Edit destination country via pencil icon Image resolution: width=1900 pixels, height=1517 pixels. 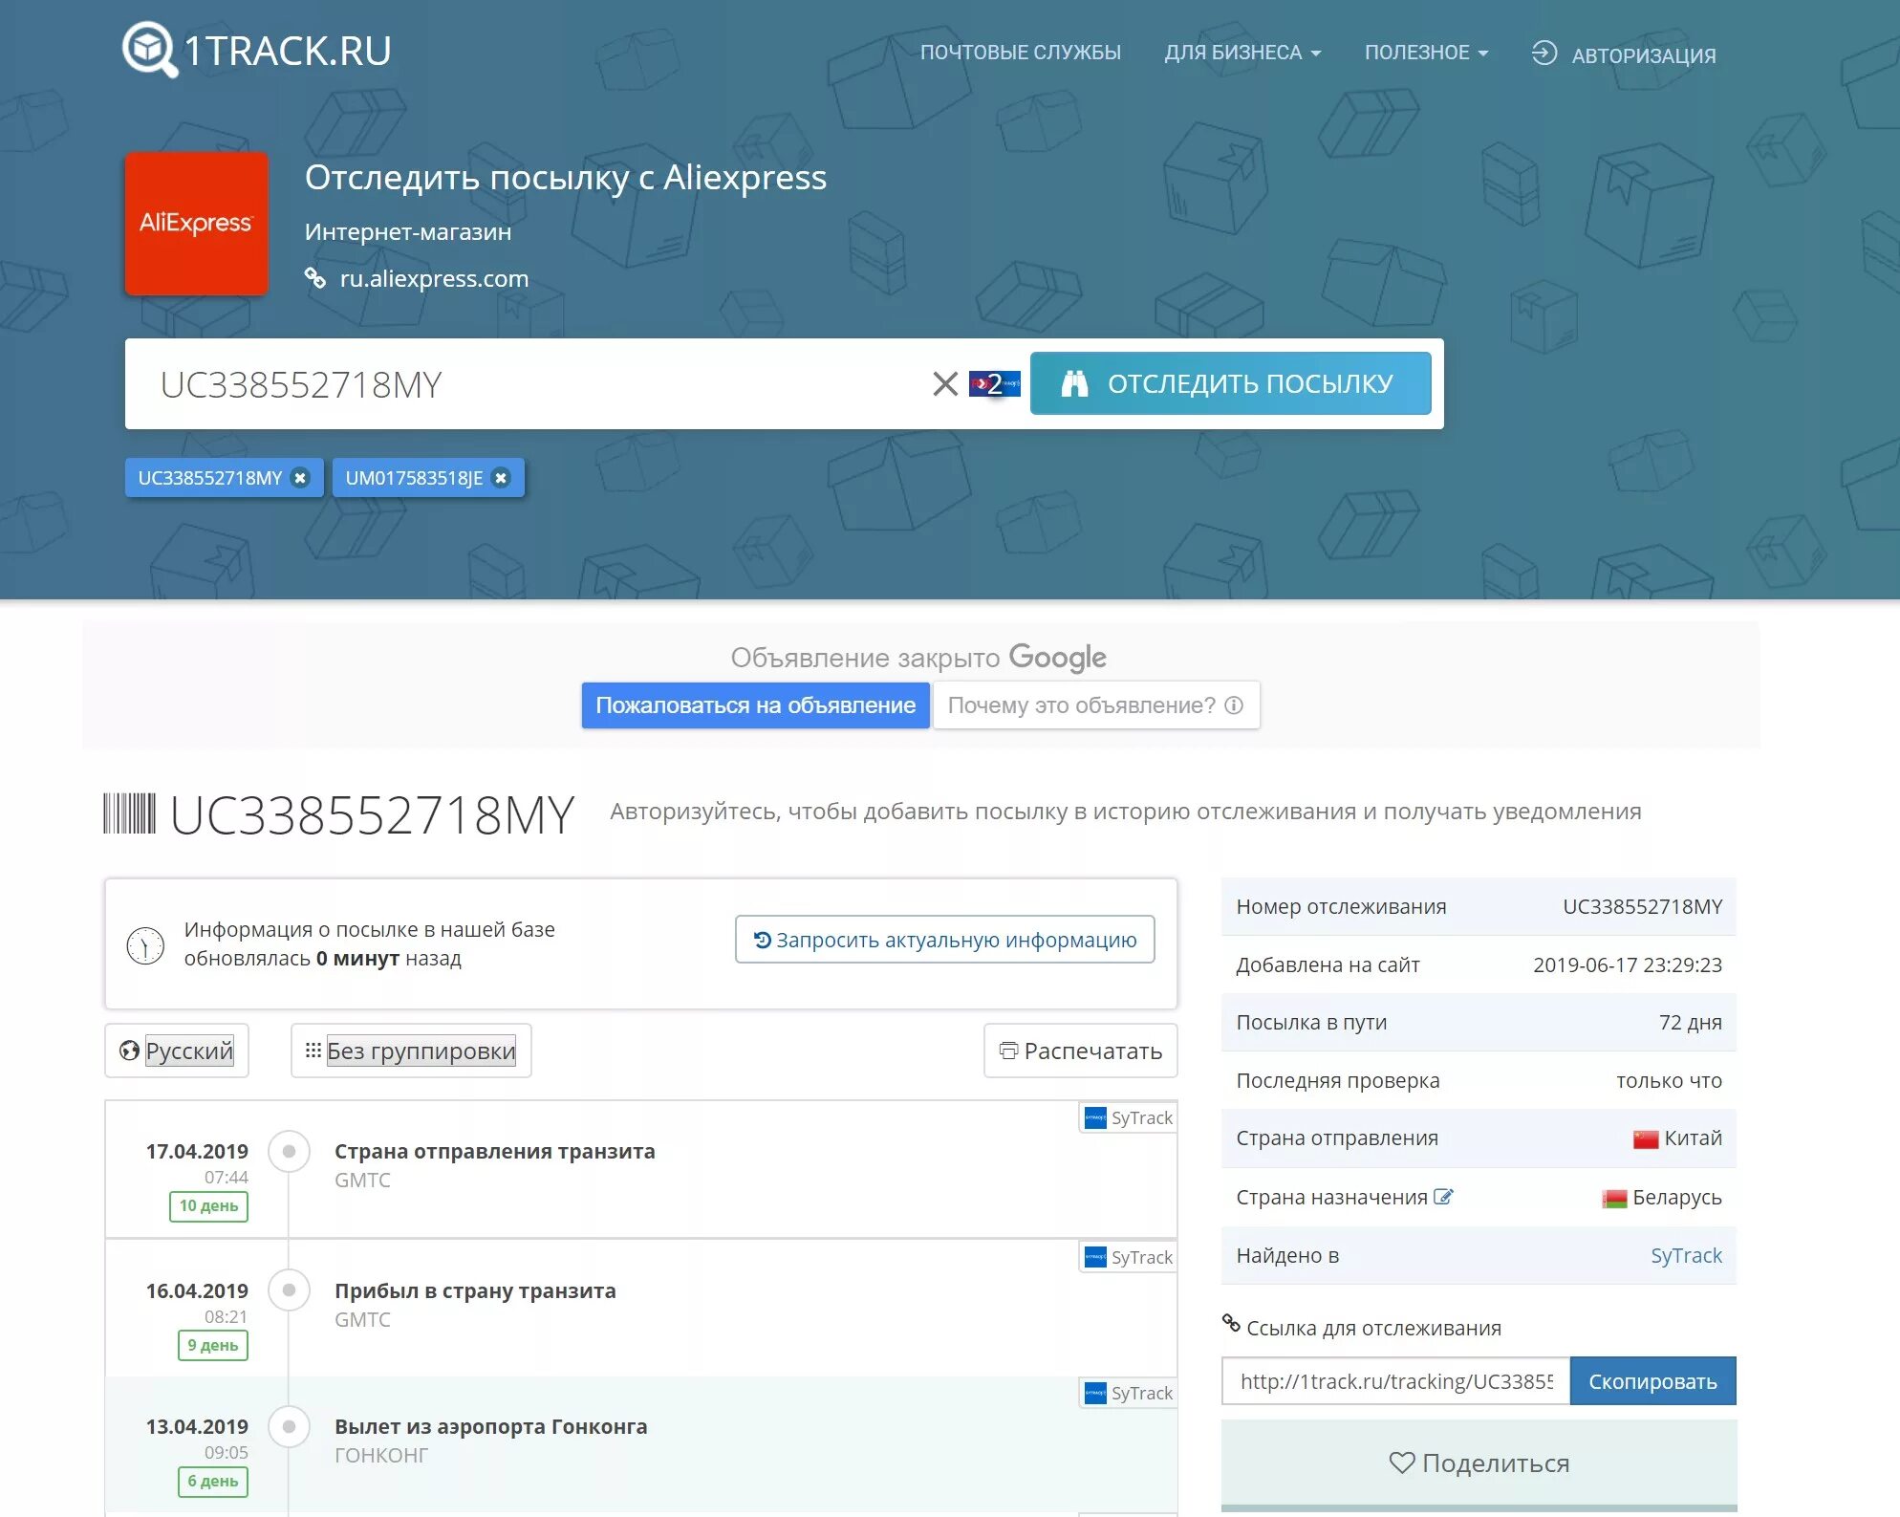tap(1443, 1197)
